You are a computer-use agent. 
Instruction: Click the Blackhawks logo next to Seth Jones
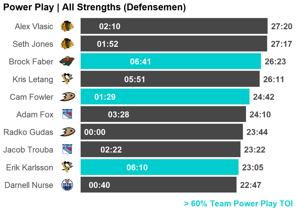(x=67, y=44)
